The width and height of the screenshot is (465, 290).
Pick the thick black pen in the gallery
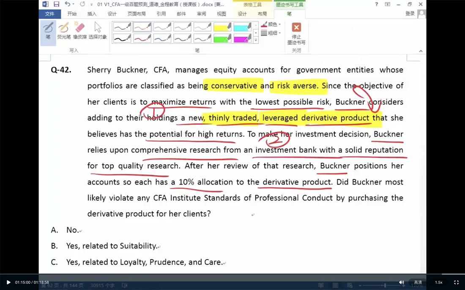pyautogui.click(x=122, y=38)
